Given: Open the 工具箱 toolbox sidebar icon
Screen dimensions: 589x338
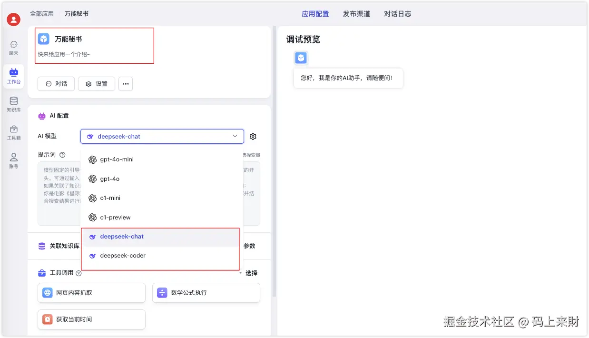Looking at the screenshot, I should click(x=14, y=133).
